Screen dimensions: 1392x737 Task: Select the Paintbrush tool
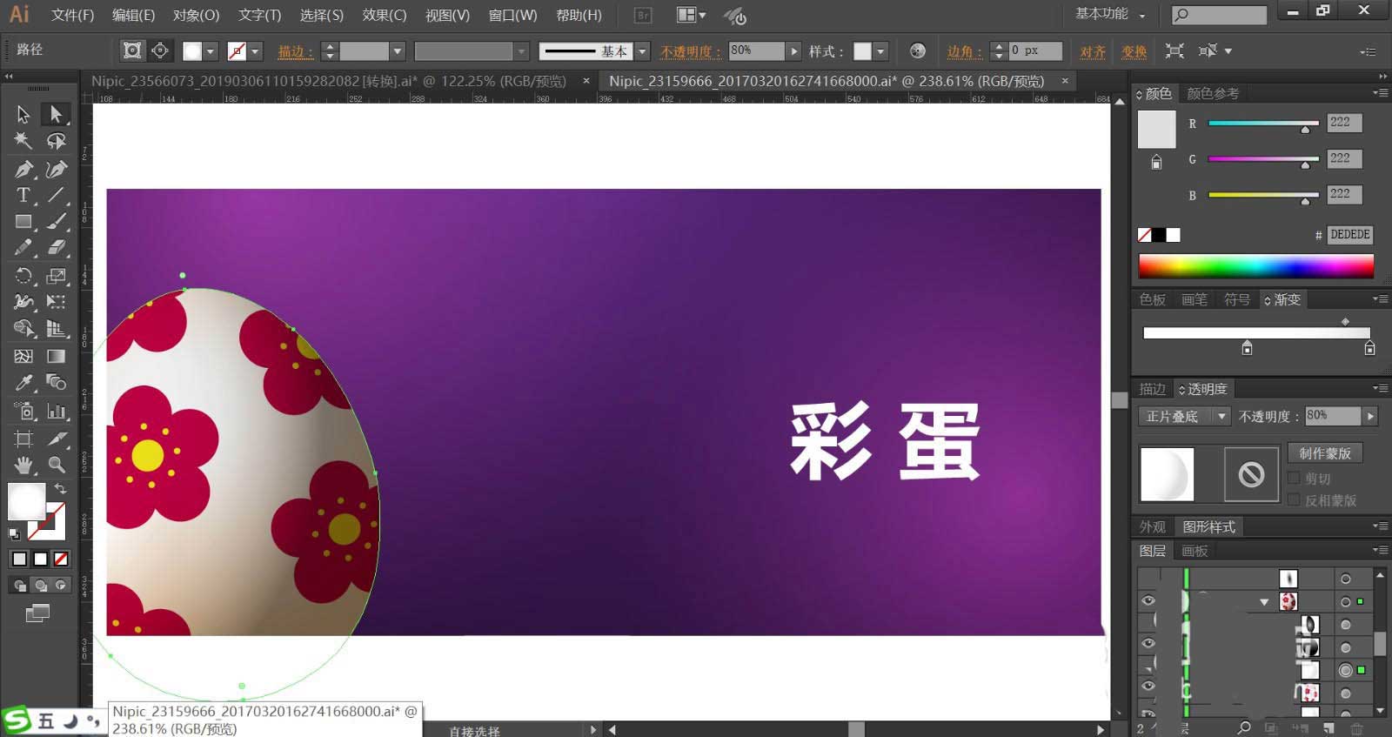pyautogui.click(x=56, y=222)
